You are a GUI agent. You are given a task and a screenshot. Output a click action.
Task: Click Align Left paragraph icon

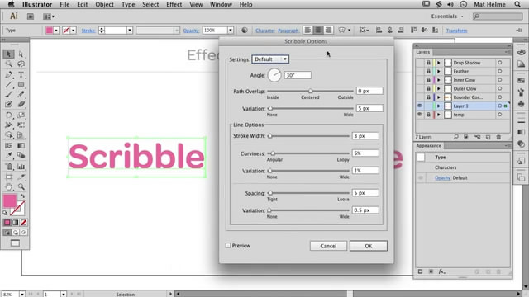(307, 31)
